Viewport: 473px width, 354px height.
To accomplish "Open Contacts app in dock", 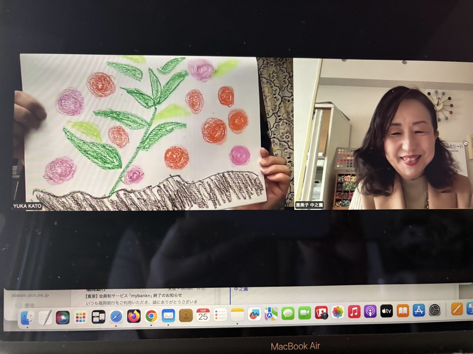I will [186, 315].
